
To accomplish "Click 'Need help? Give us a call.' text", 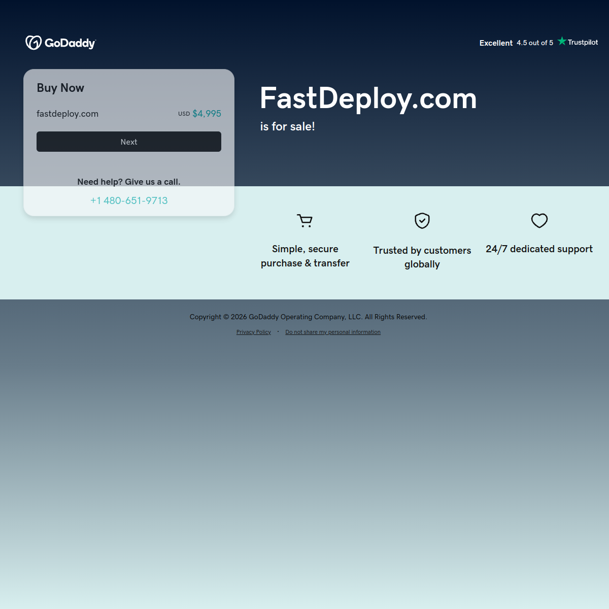I will click(129, 182).
